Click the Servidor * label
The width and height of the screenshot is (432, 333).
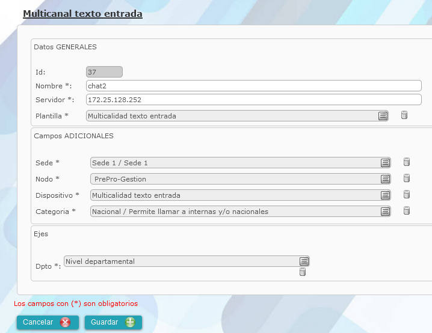point(55,100)
